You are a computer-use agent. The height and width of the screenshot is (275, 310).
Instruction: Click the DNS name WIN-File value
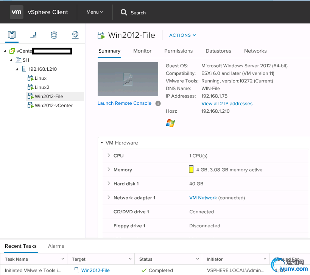point(210,89)
